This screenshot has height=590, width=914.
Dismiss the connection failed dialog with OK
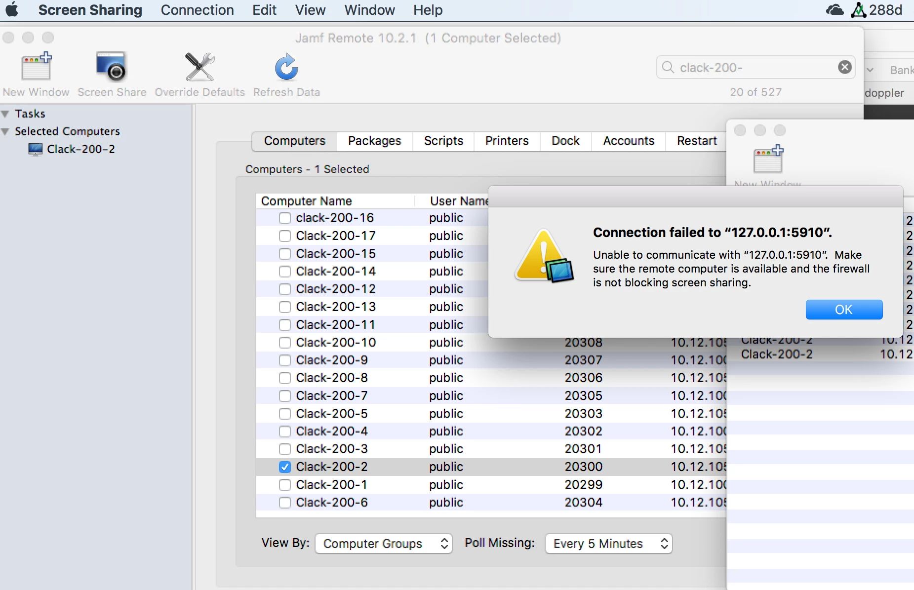[x=844, y=310]
